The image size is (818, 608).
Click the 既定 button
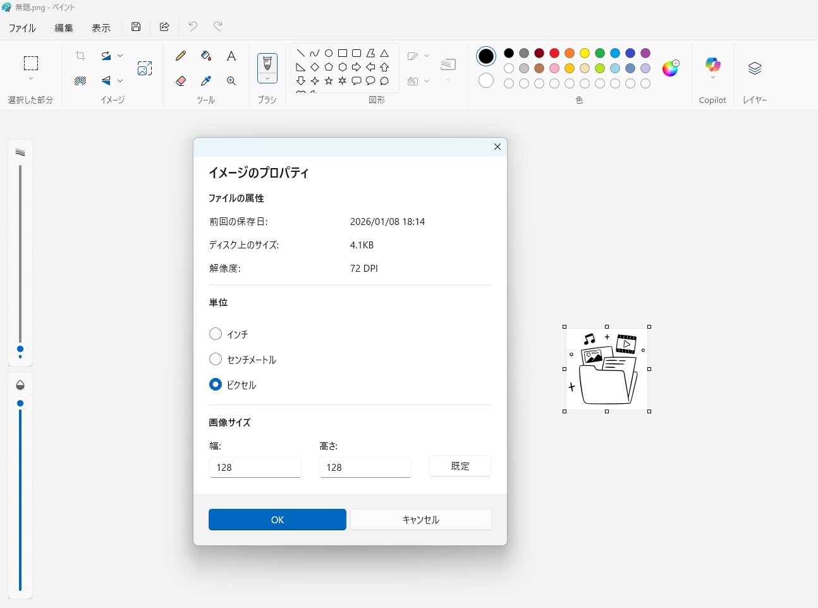click(460, 466)
